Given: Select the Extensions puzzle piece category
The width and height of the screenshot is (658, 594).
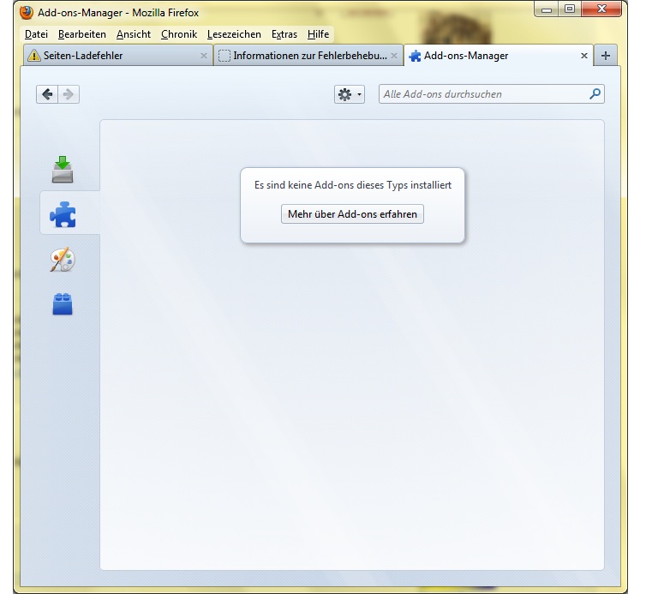Looking at the screenshot, I should [x=63, y=214].
